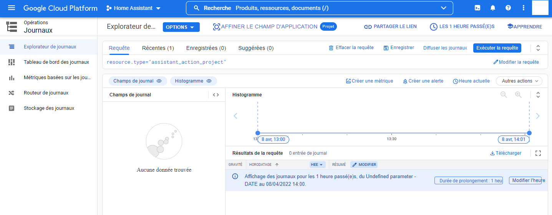Zoom out the histogram
The height and width of the screenshot is (215, 552).
504,95
